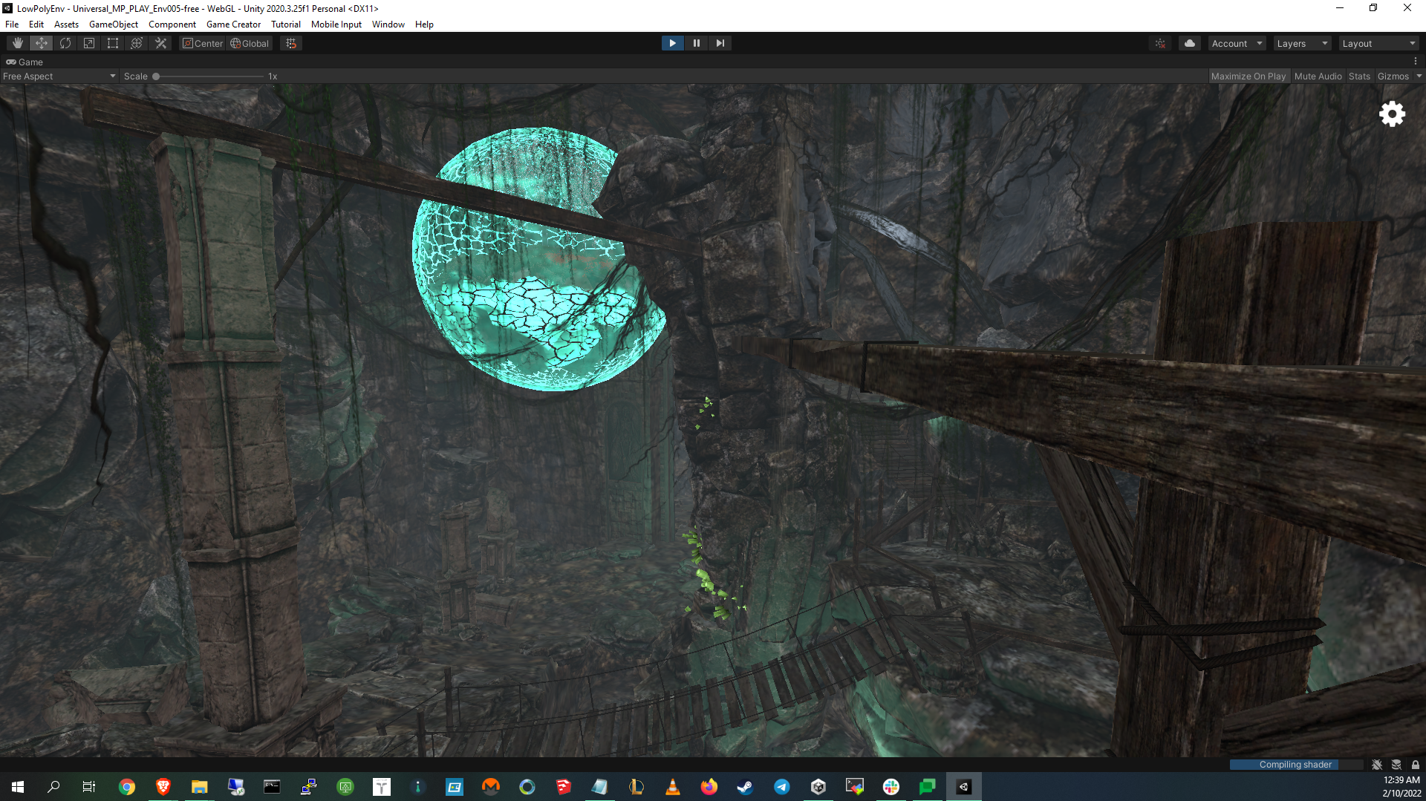This screenshot has width=1426, height=801.
Task: Open the Game Creator menu
Action: [x=233, y=24]
